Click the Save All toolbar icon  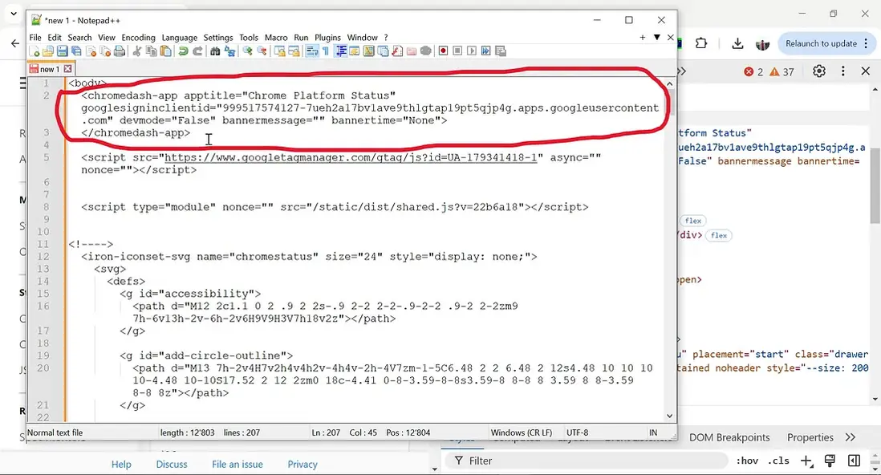click(76, 51)
